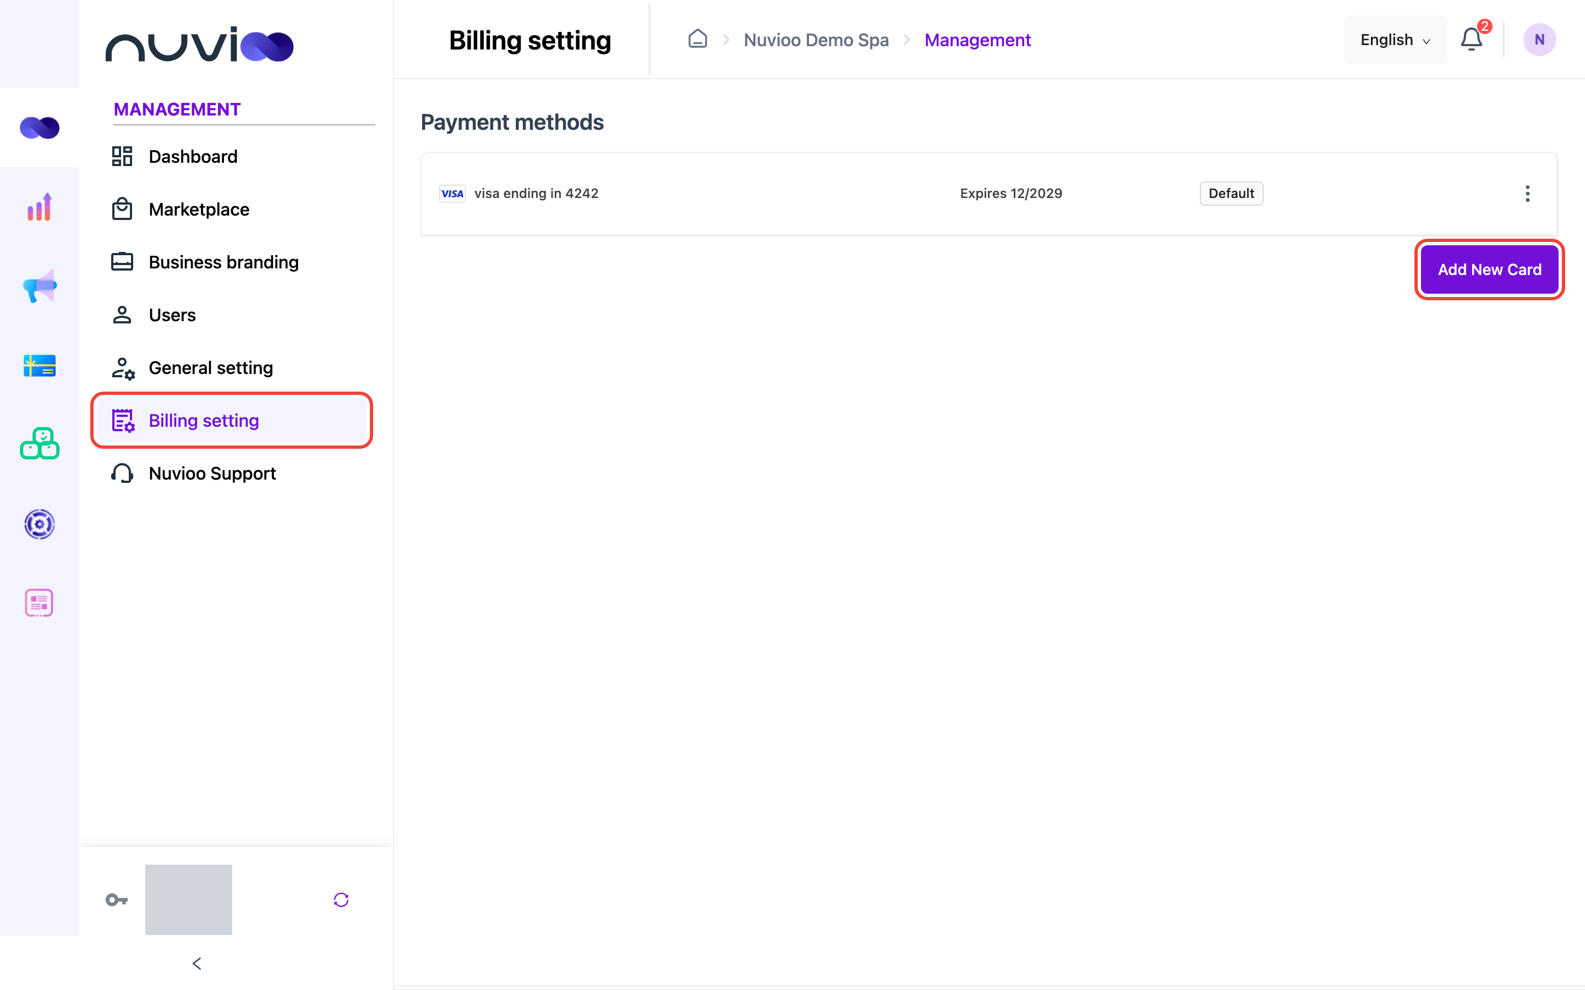Screen dimensions: 1585x990
Task: Open the pink form rail icon
Action: (39, 602)
